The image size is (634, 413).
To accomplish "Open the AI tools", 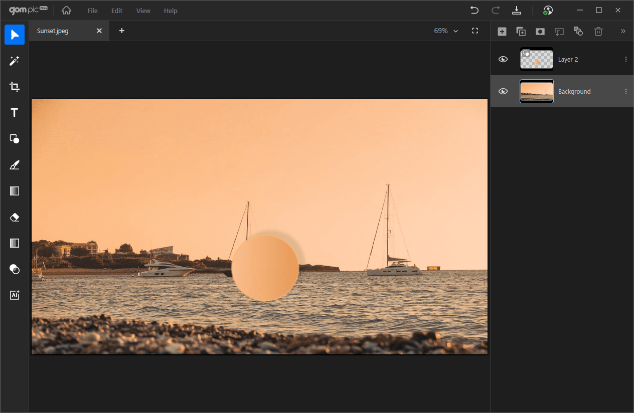I will [x=15, y=295].
